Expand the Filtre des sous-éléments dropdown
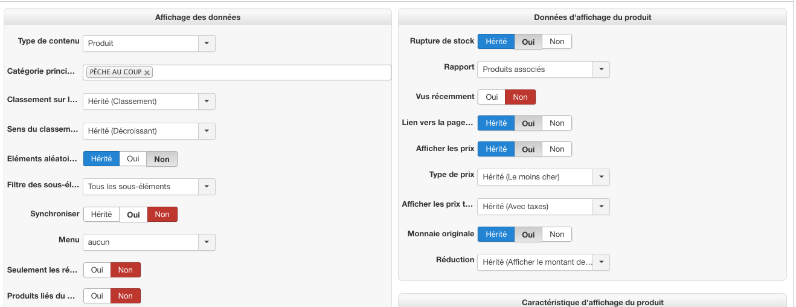 point(207,187)
